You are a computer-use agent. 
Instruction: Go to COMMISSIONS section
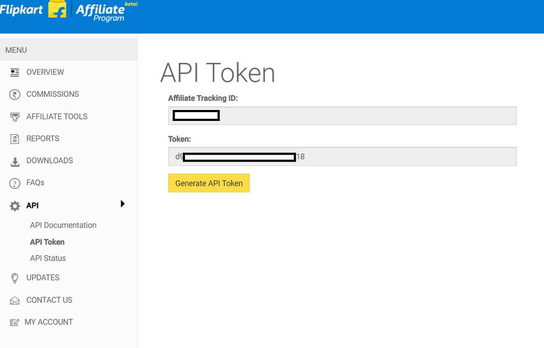(x=53, y=94)
